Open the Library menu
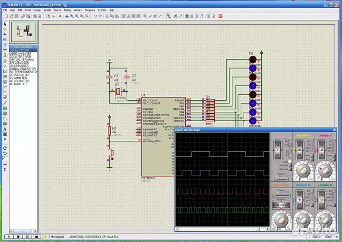This screenshot has height=242, width=342. pyautogui.click(x=77, y=10)
